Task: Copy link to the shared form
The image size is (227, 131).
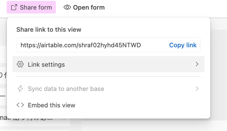Action: (x=183, y=45)
